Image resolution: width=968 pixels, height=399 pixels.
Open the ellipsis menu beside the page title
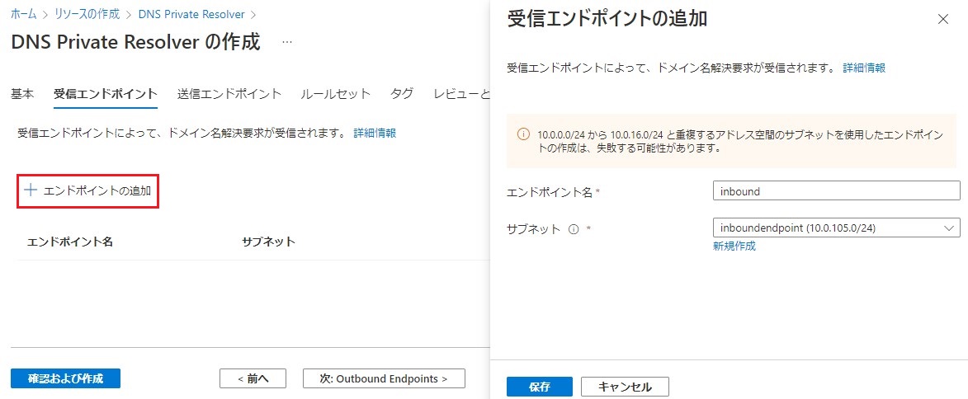286,43
